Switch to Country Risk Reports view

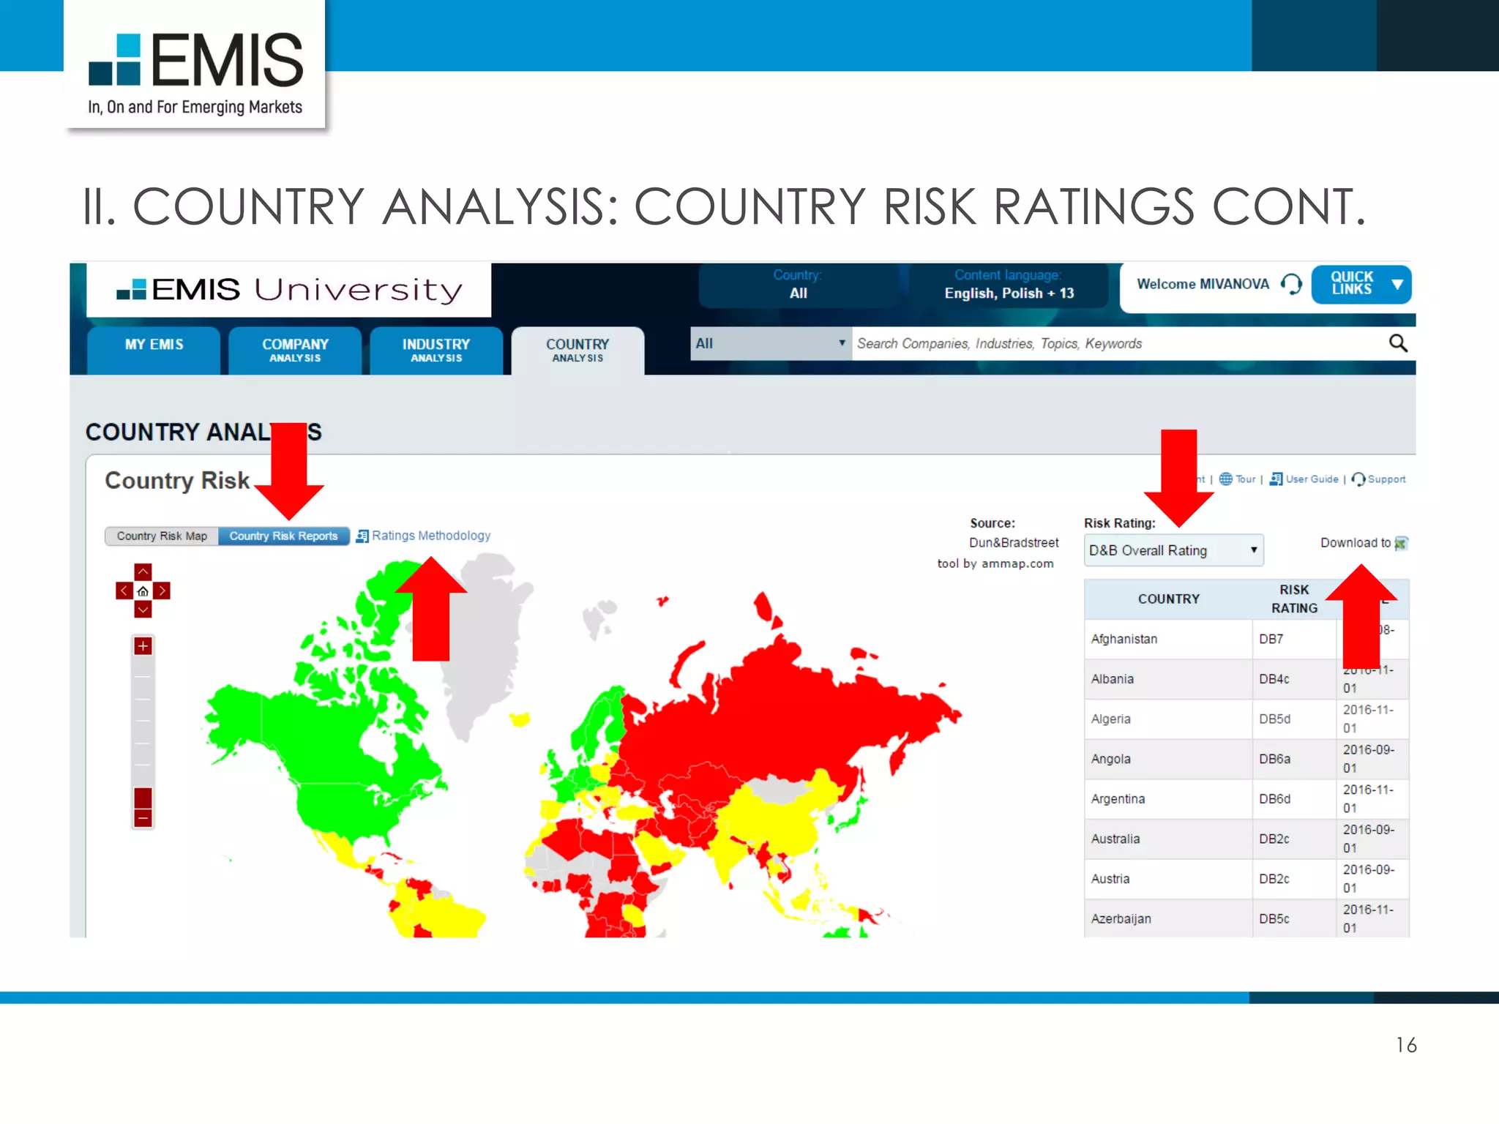point(283,536)
